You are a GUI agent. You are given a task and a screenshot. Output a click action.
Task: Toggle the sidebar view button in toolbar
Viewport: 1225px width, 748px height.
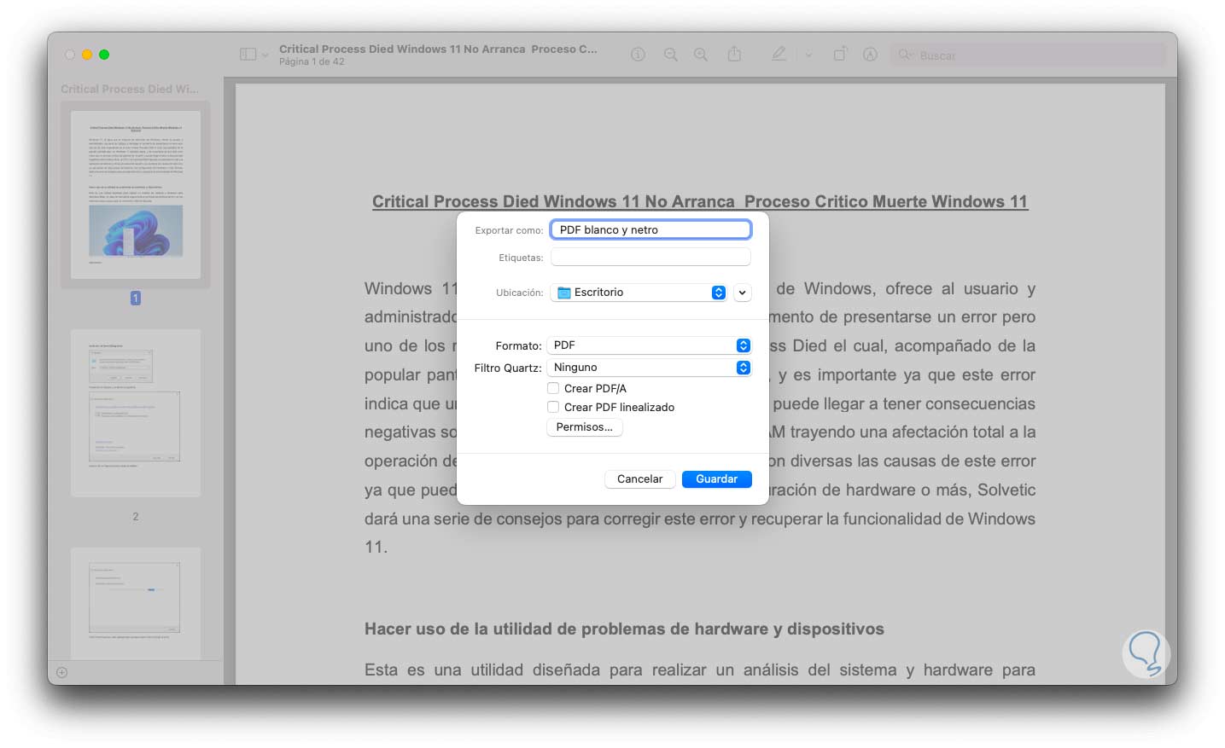[x=248, y=55]
